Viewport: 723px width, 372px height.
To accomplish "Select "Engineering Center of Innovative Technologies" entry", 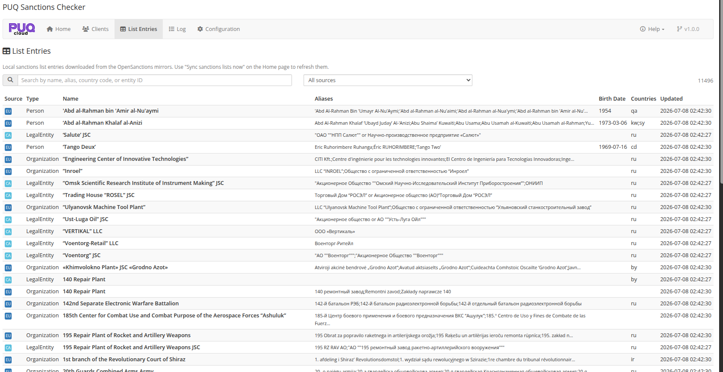I will pos(126,159).
